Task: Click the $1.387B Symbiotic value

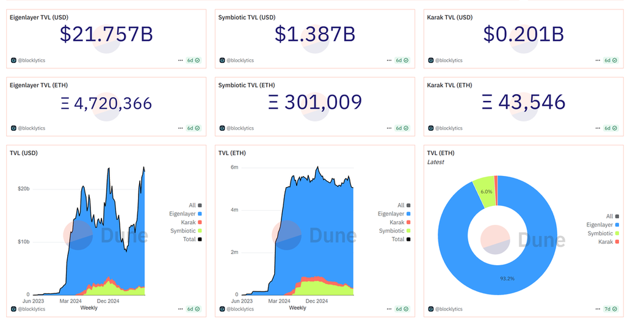Action: (x=315, y=34)
